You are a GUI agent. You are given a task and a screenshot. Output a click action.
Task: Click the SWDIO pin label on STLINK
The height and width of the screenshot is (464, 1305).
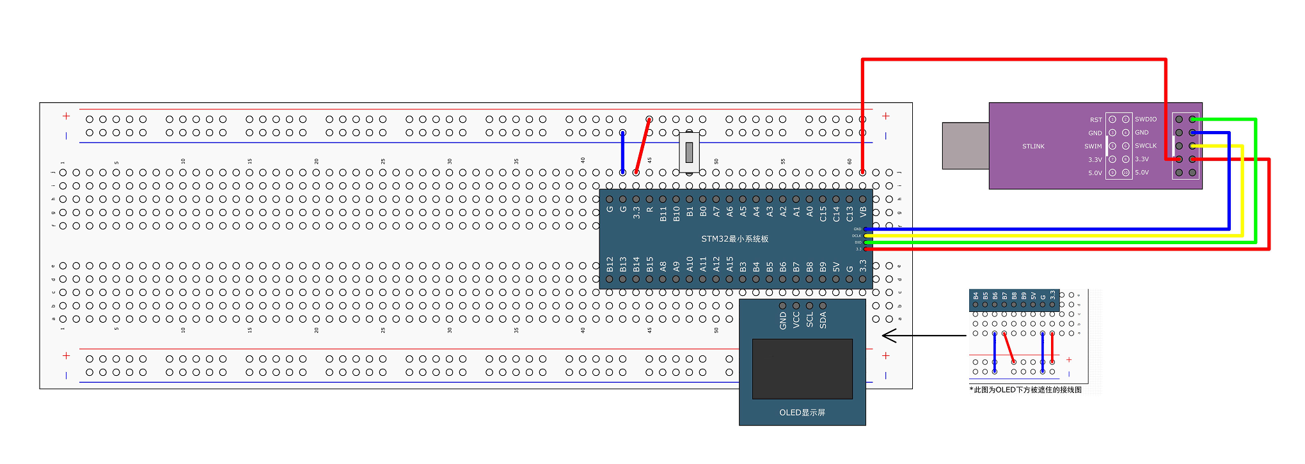coord(1146,120)
